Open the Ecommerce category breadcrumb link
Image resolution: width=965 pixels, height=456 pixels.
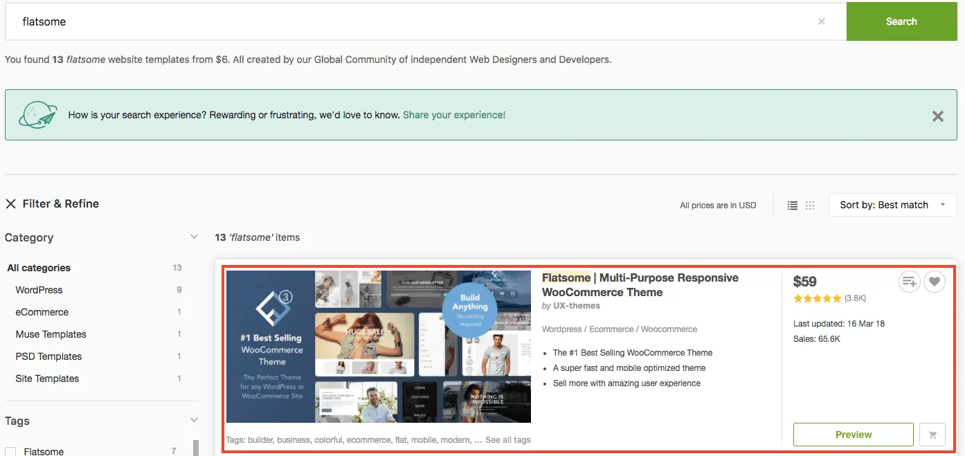[611, 329]
